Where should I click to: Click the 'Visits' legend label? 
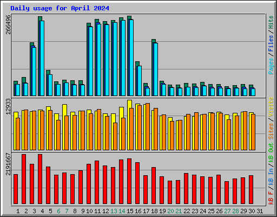coord(271,107)
